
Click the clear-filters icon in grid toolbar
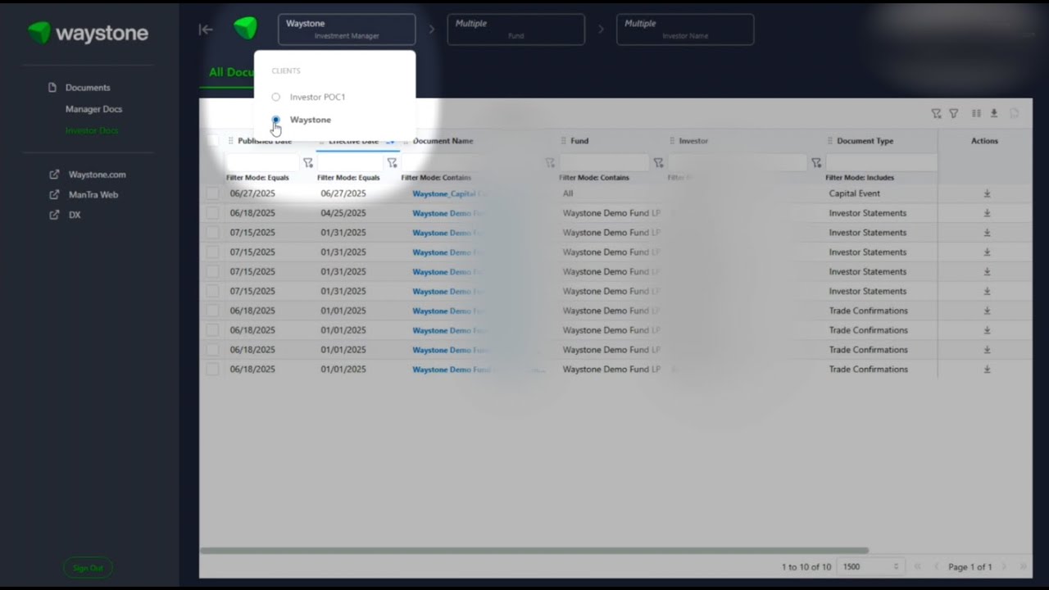tap(936, 114)
